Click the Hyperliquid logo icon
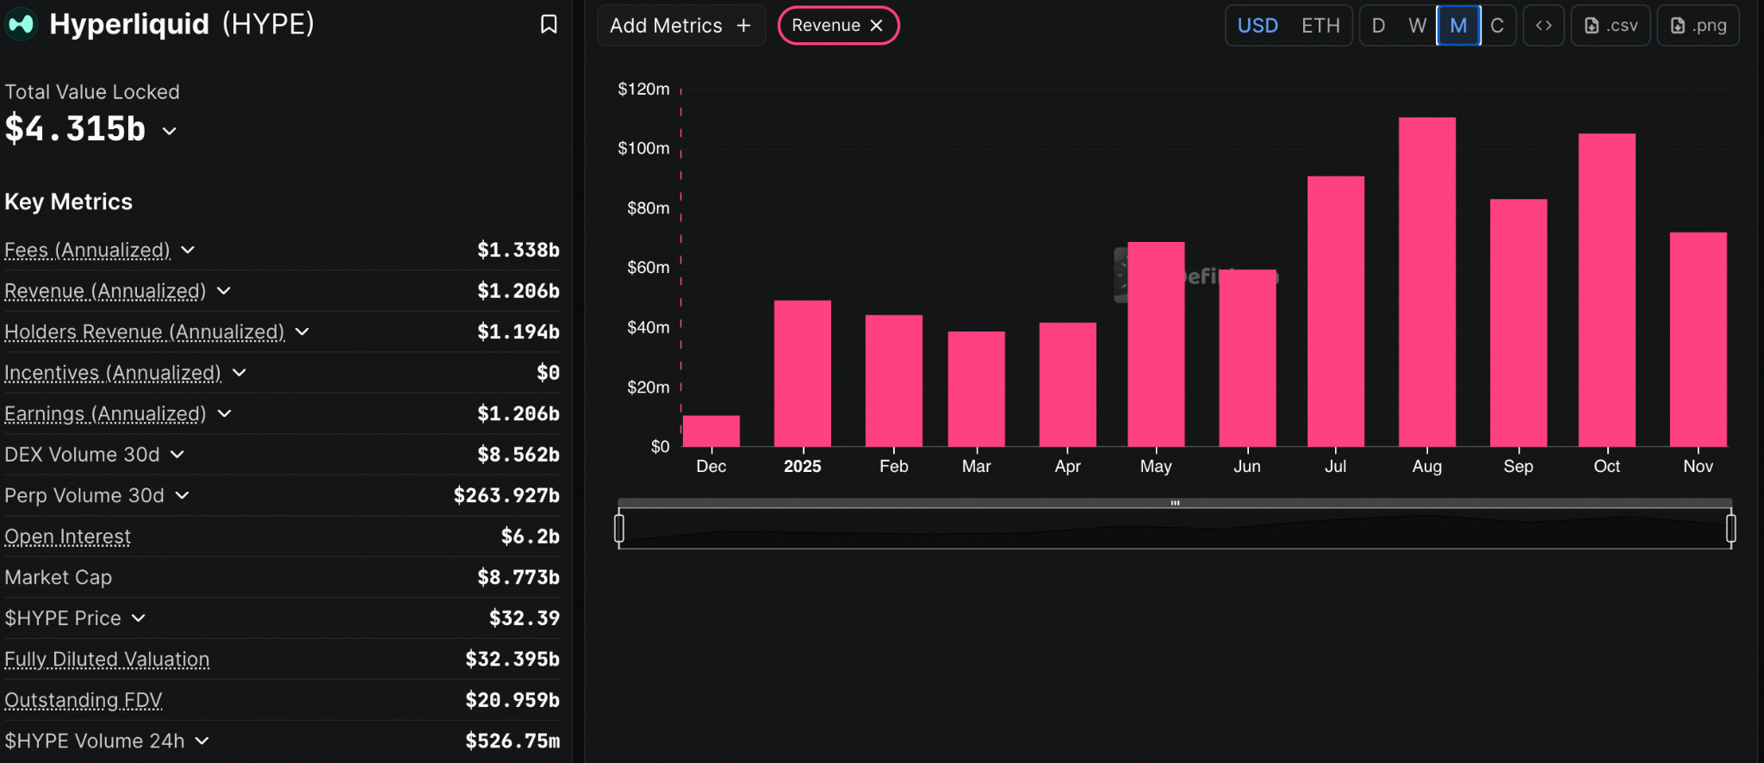1764x763 pixels. (21, 24)
